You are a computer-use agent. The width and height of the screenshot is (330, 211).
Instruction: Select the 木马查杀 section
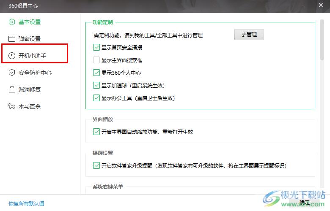(30, 106)
